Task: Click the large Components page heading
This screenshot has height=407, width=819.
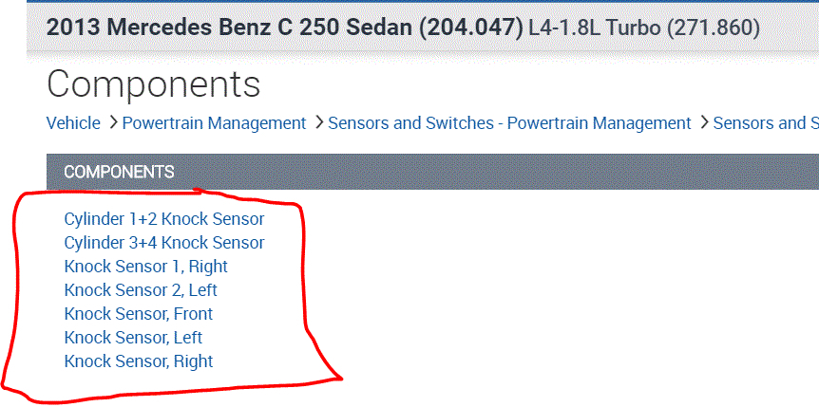Action: tap(153, 84)
